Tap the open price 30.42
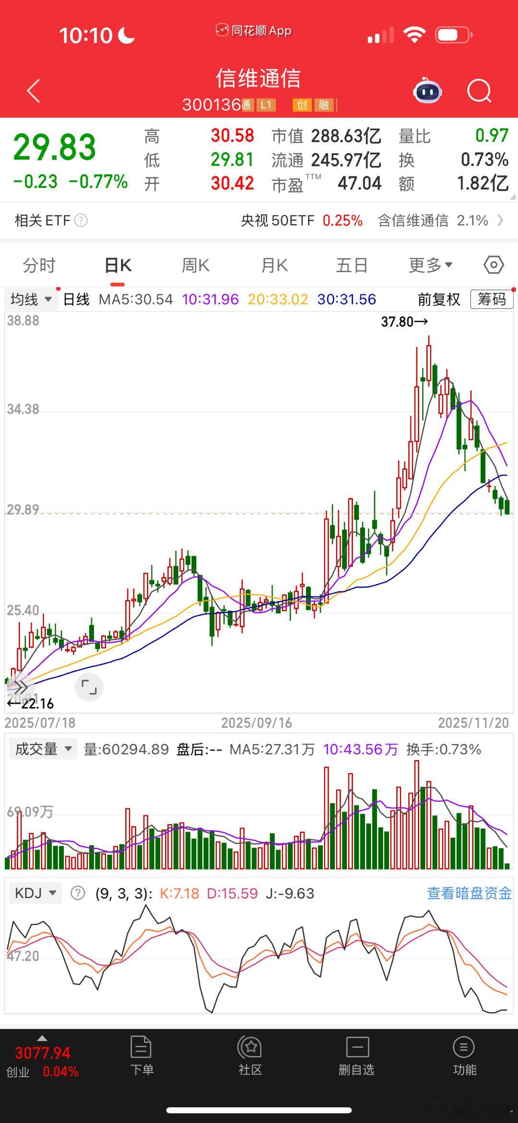The width and height of the screenshot is (518, 1123). (x=232, y=183)
